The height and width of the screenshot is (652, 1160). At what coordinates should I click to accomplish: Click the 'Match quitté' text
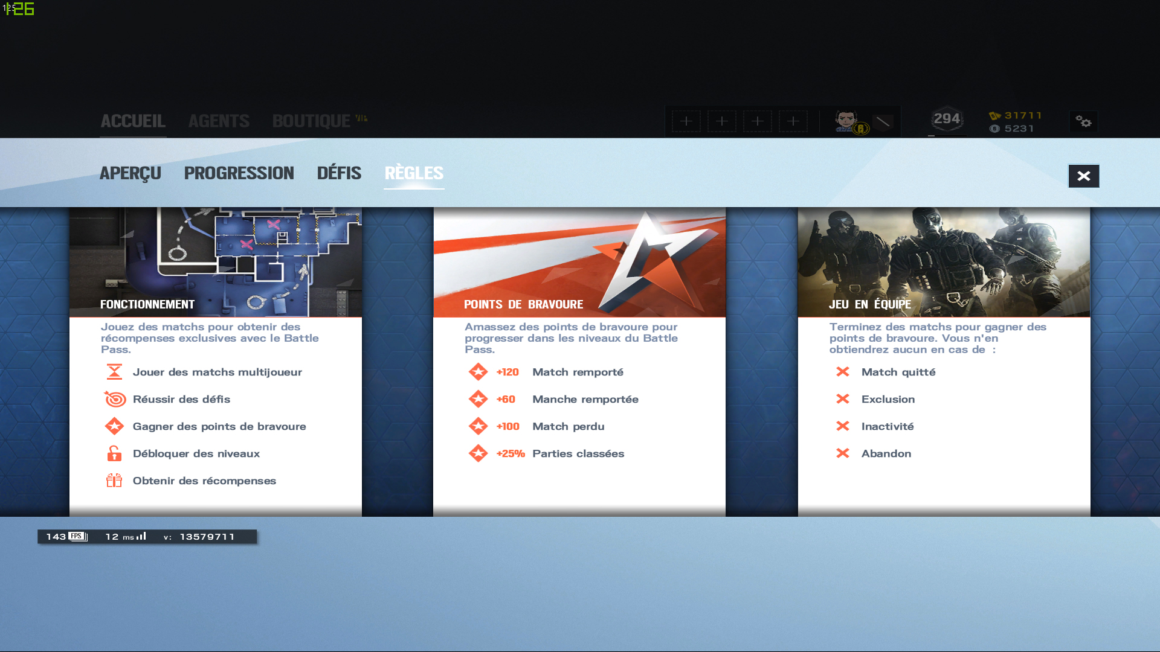pos(898,372)
